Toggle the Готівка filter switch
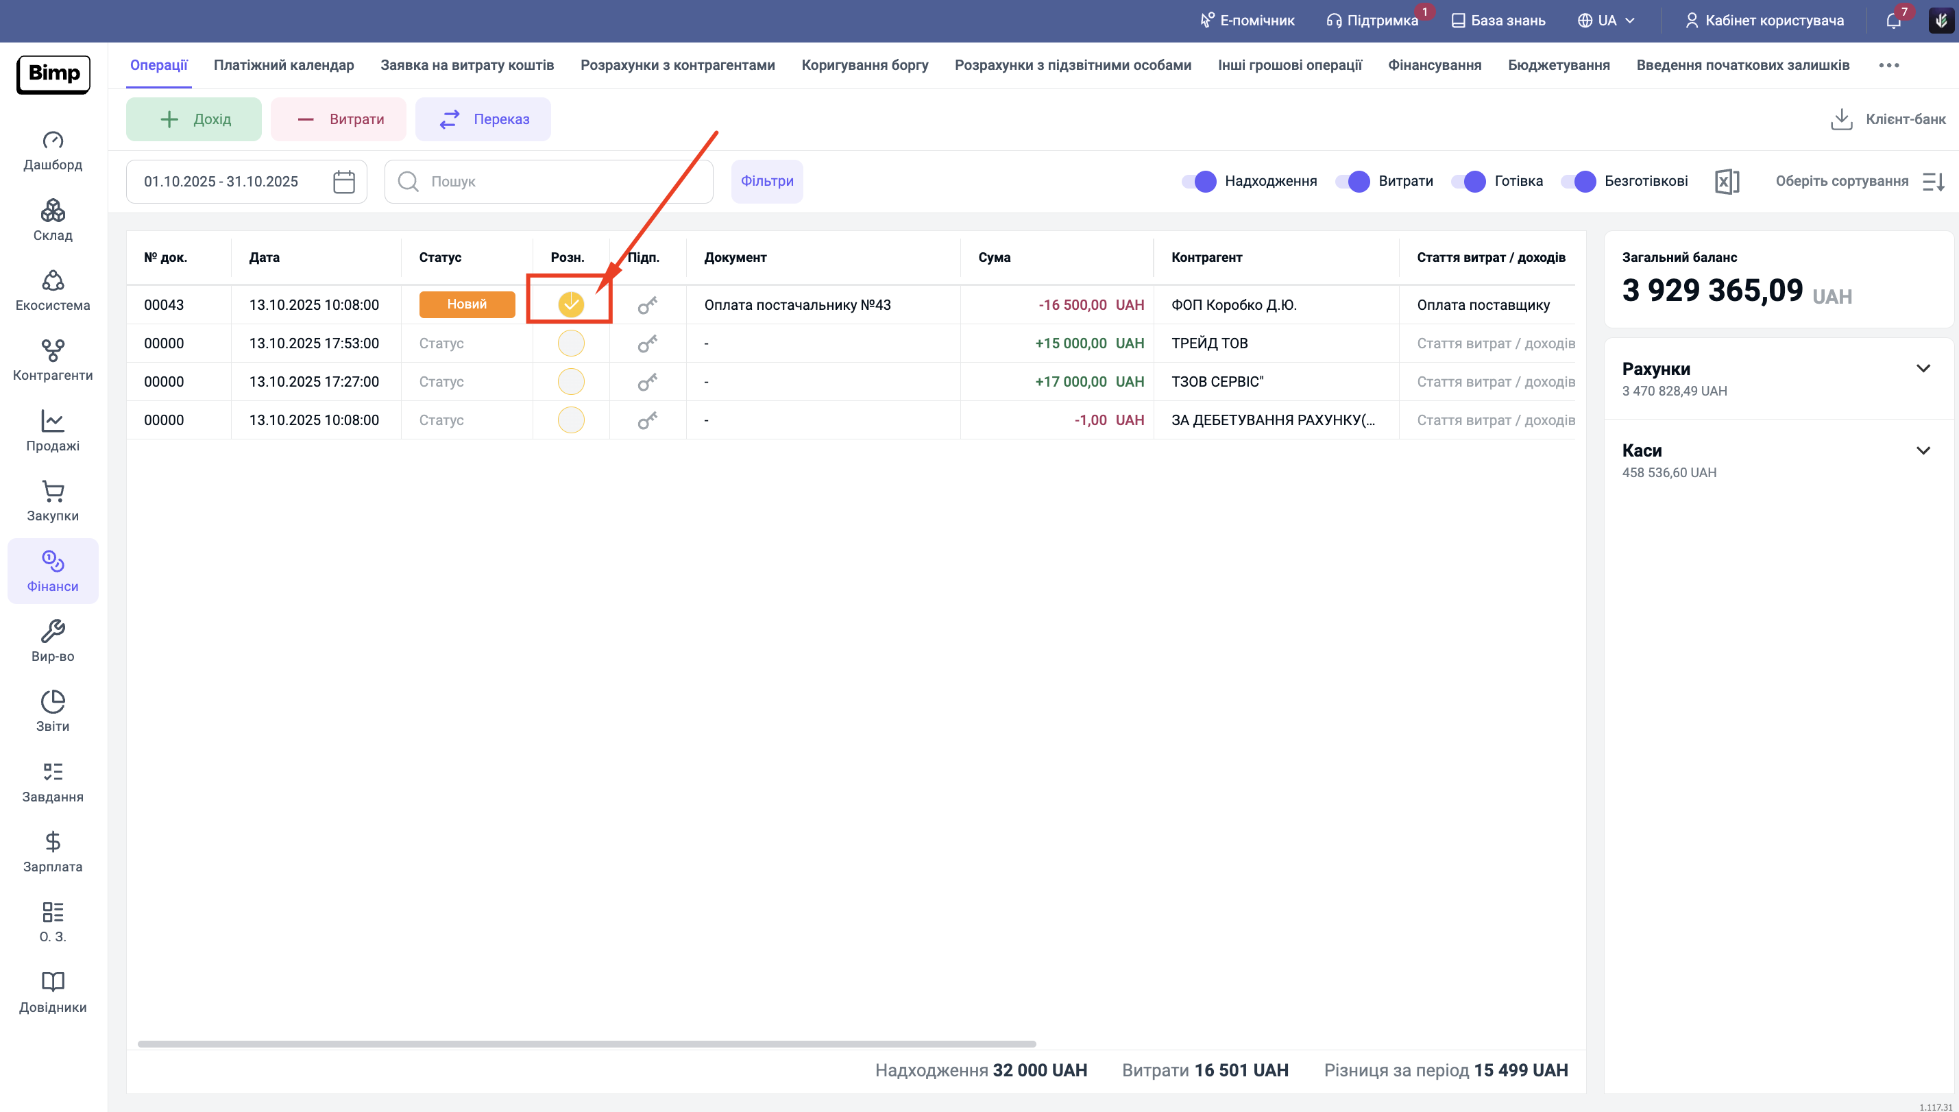The image size is (1959, 1112). [1469, 182]
